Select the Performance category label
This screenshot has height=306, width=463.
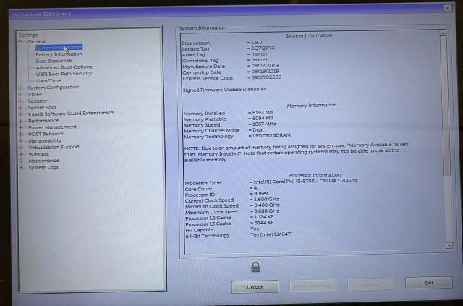coord(43,121)
